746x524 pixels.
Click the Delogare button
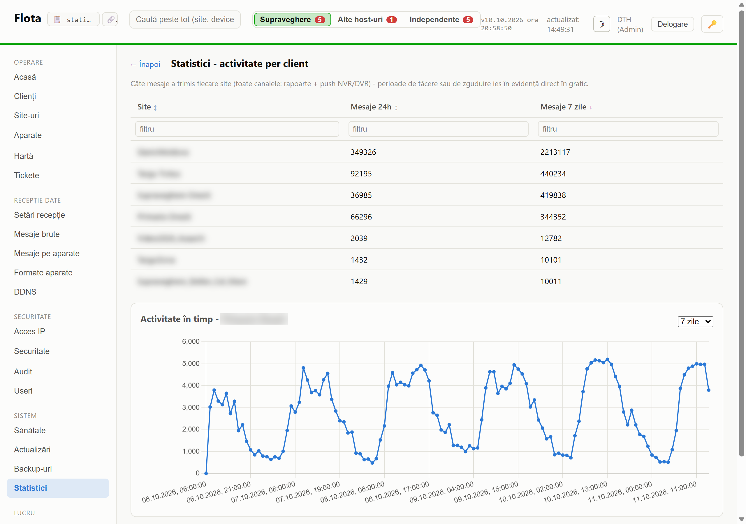point(672,24)
